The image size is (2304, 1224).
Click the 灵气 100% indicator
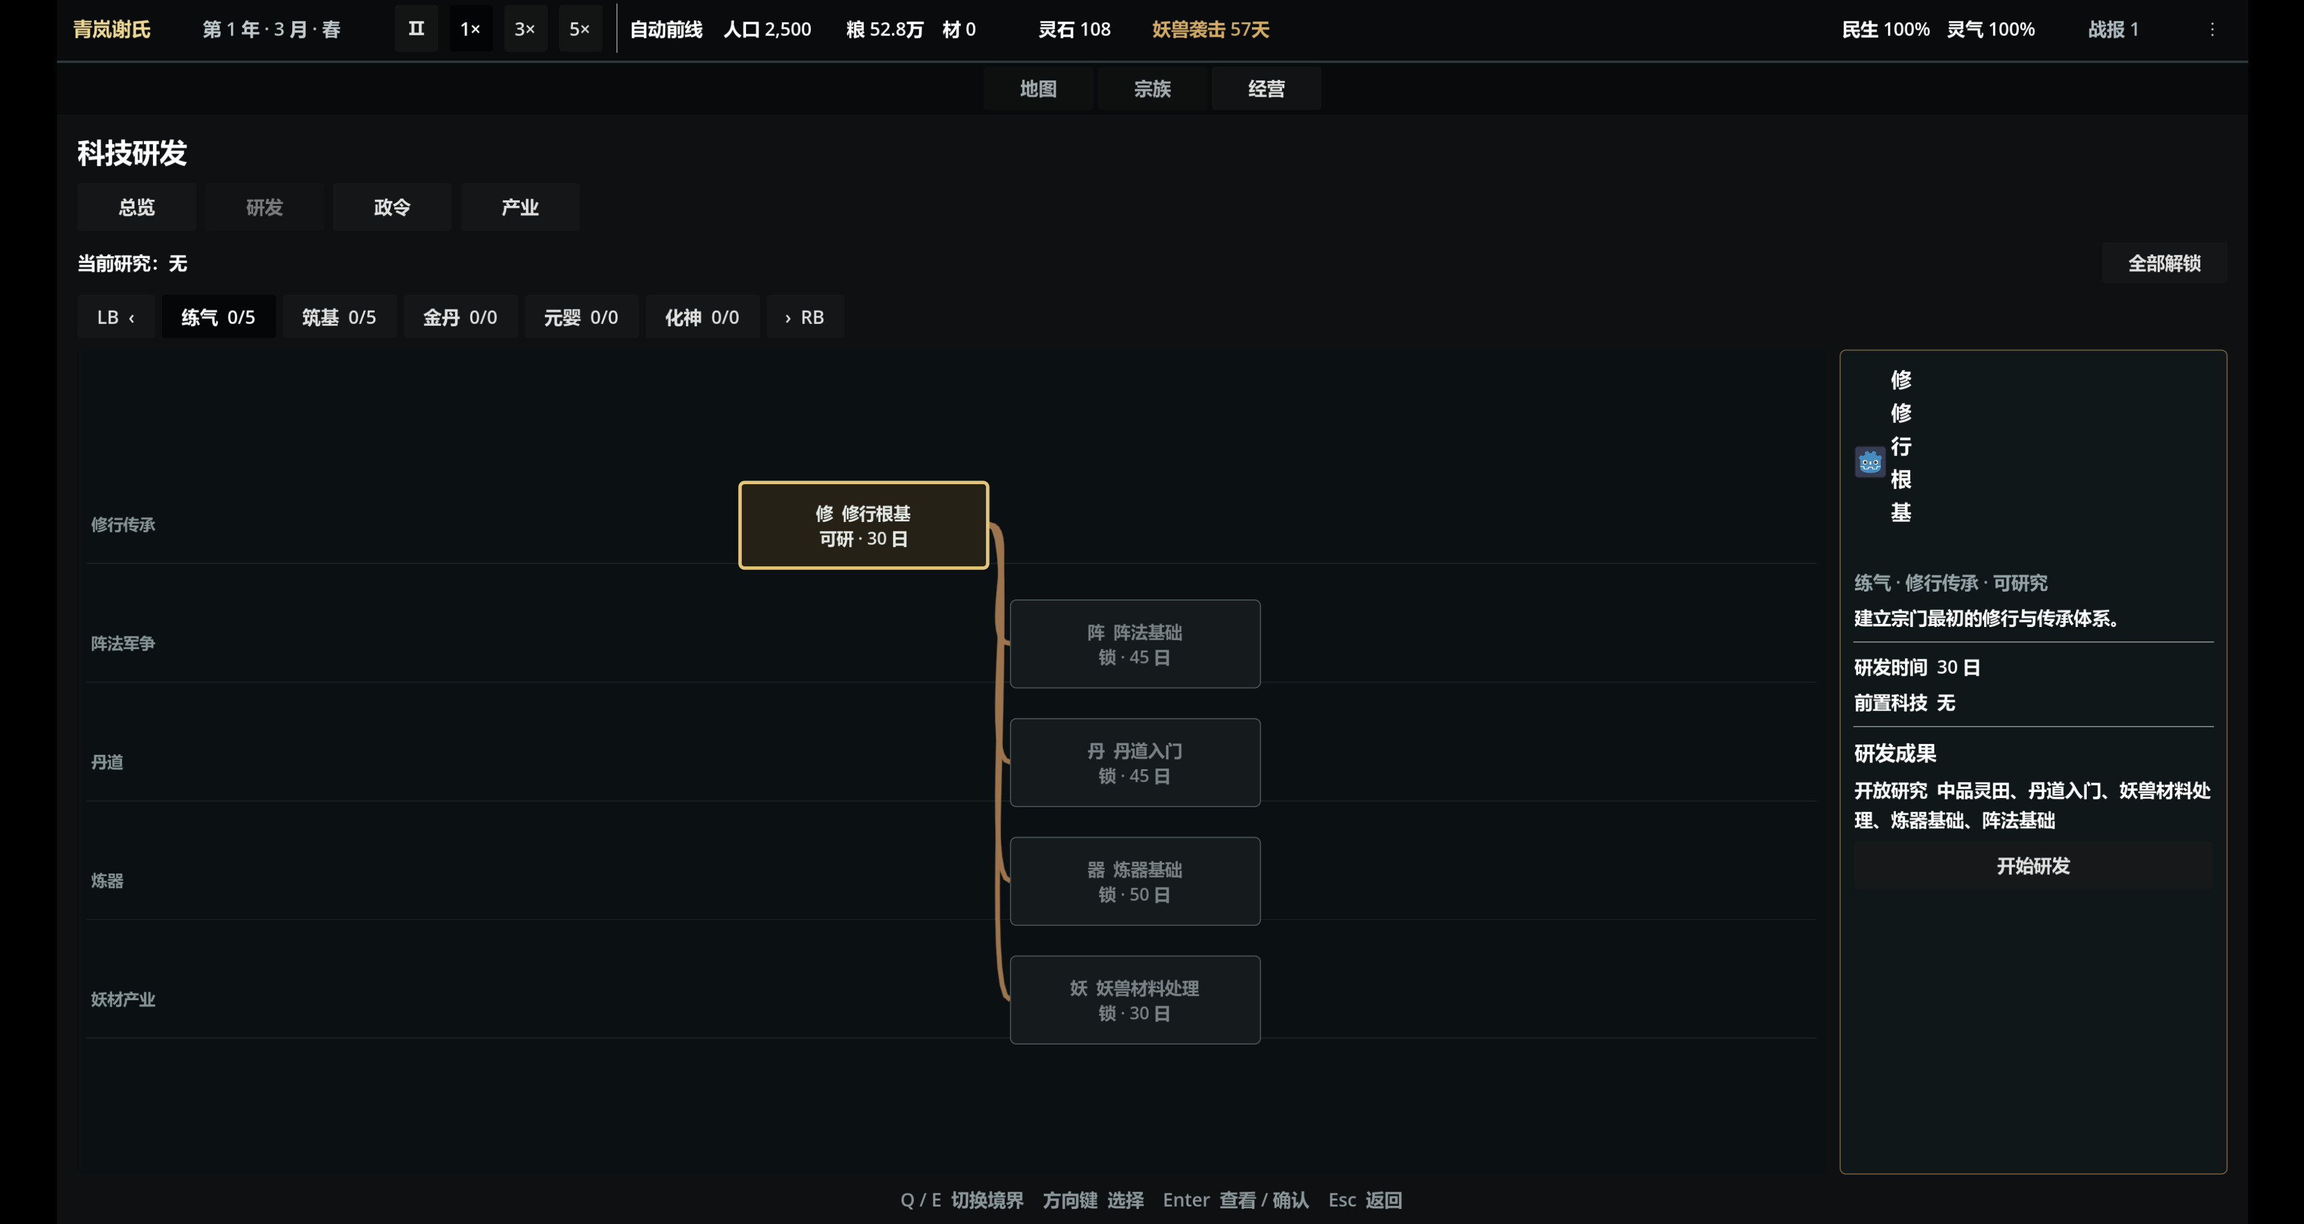click(1991, 29)
